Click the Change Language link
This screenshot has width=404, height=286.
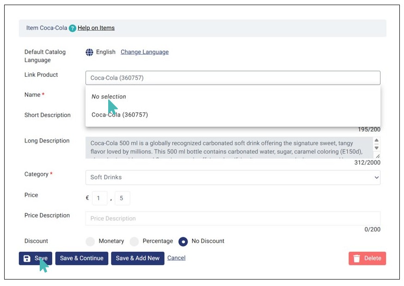pos(145,52)
